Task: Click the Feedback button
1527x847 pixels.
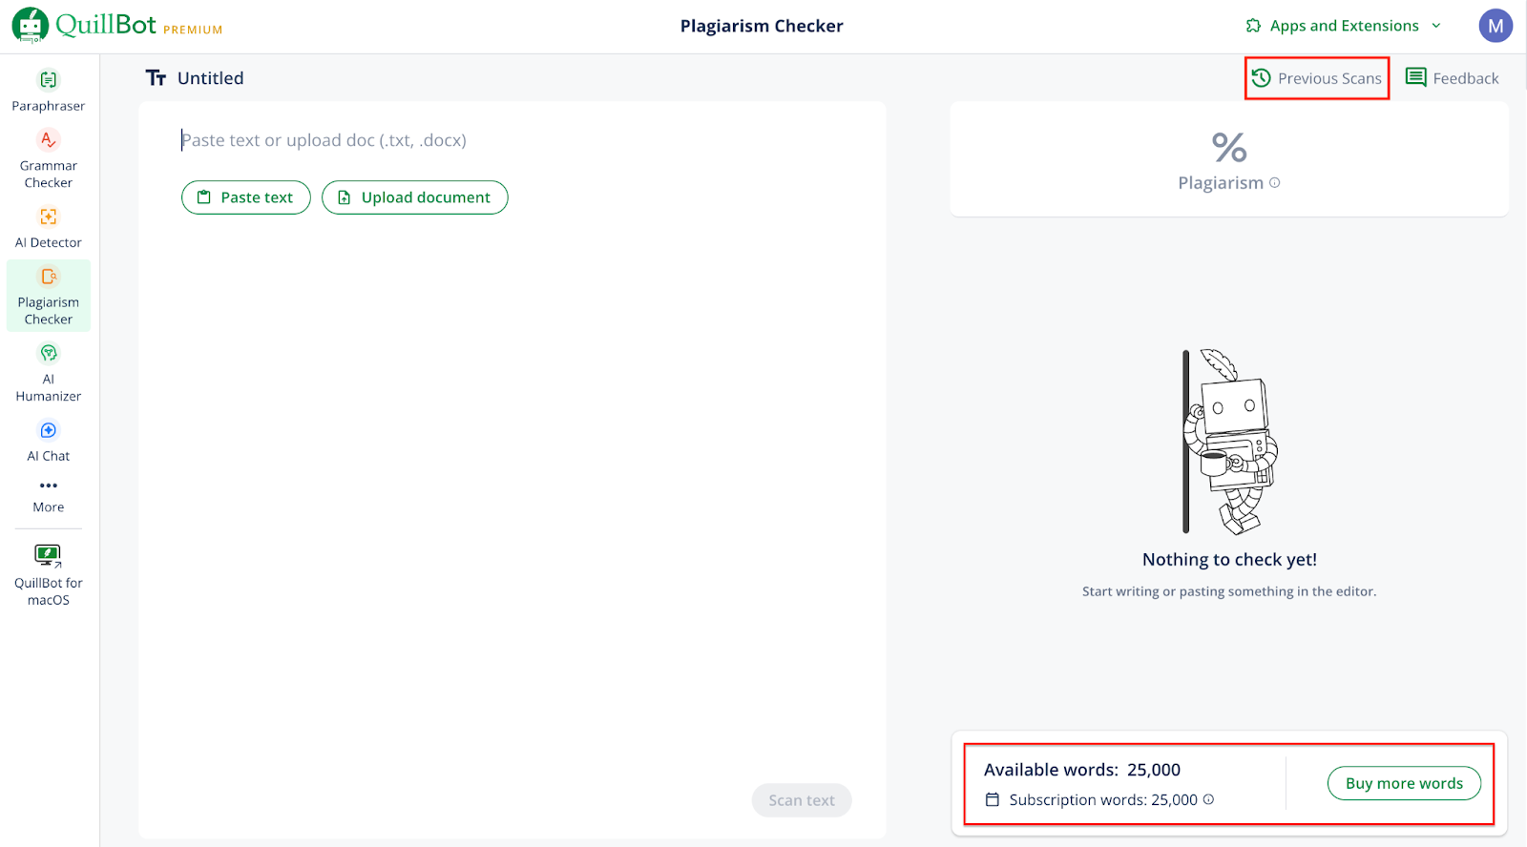Action: (x=1453, y=78)
